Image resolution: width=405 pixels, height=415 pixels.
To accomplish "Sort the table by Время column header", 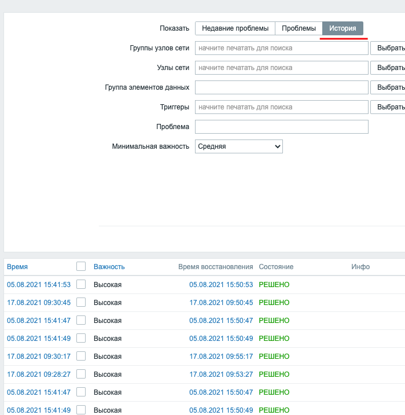I will (x=17, y=267).
